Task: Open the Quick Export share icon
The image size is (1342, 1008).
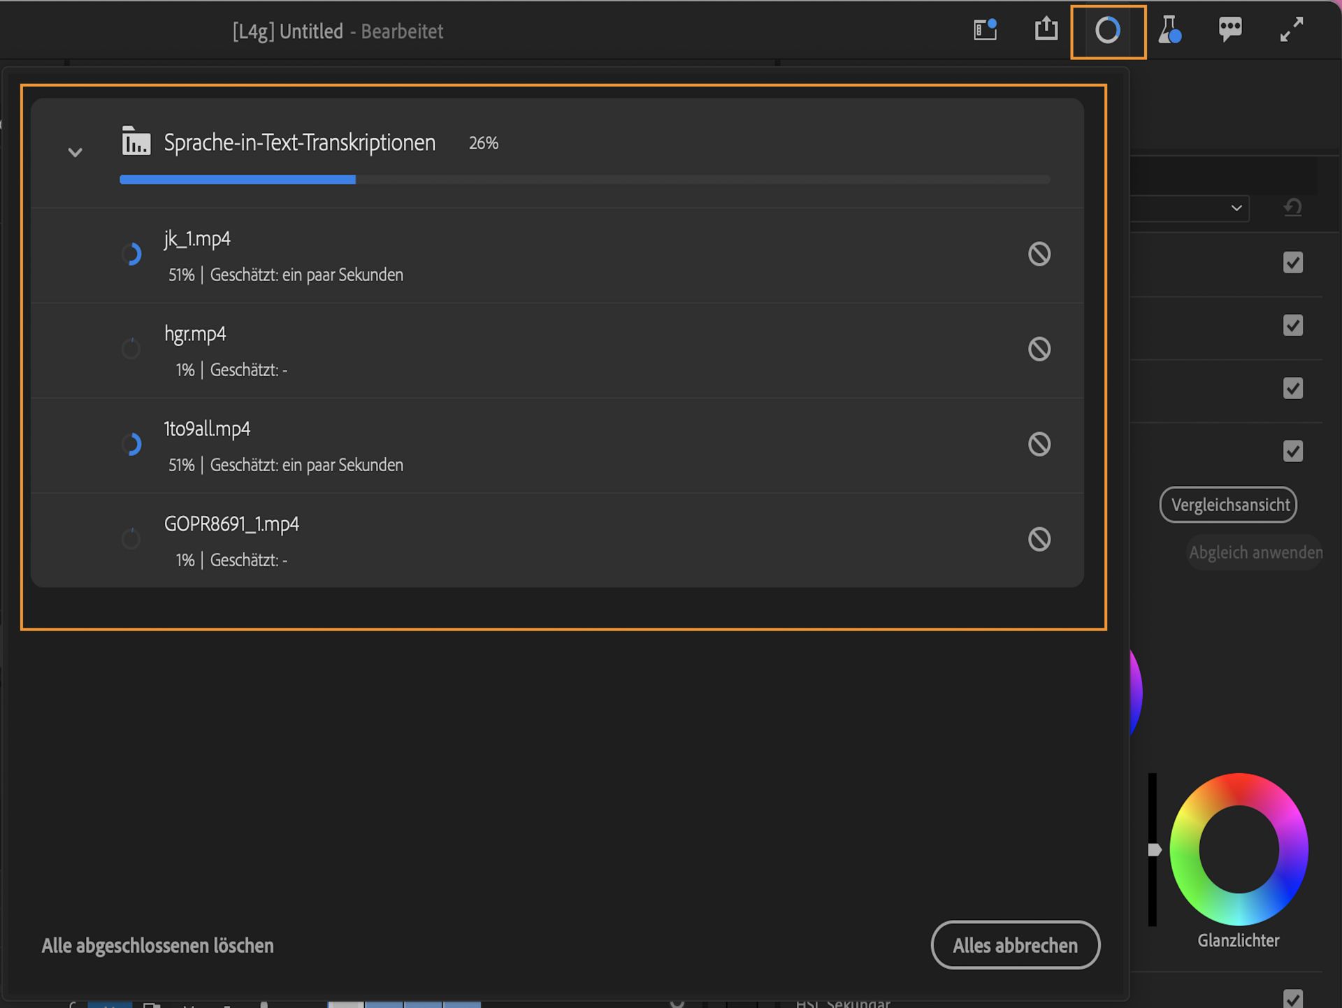Action: coord(1046,29)
